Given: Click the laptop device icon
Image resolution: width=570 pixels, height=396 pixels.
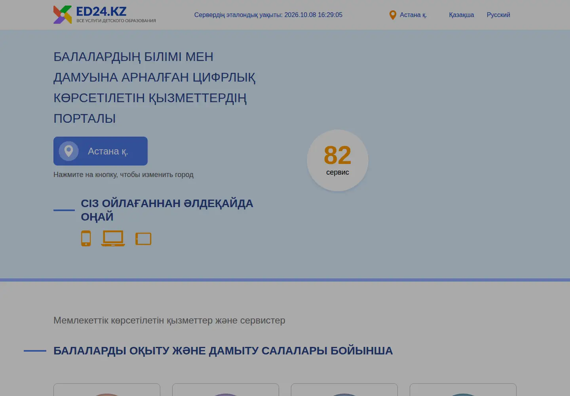Looking at the screenshot, I should click(x=113, y=238).
